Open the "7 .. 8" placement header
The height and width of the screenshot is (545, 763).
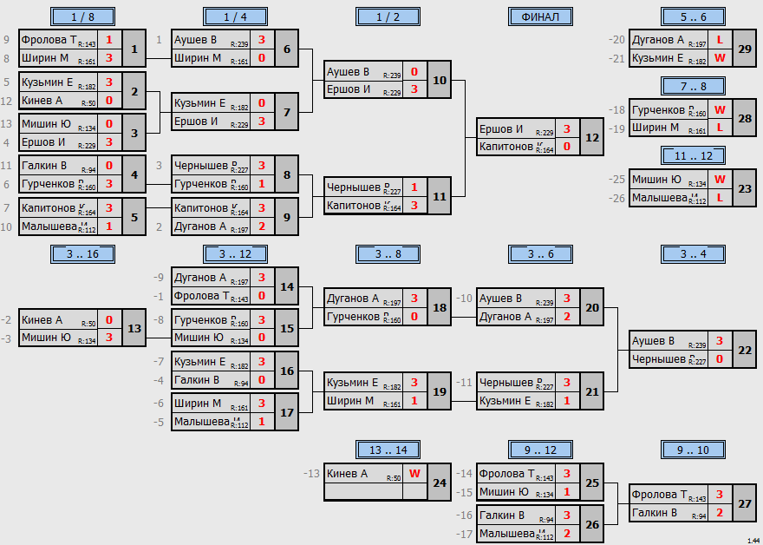pyautogui.click(x=694, y=86)
